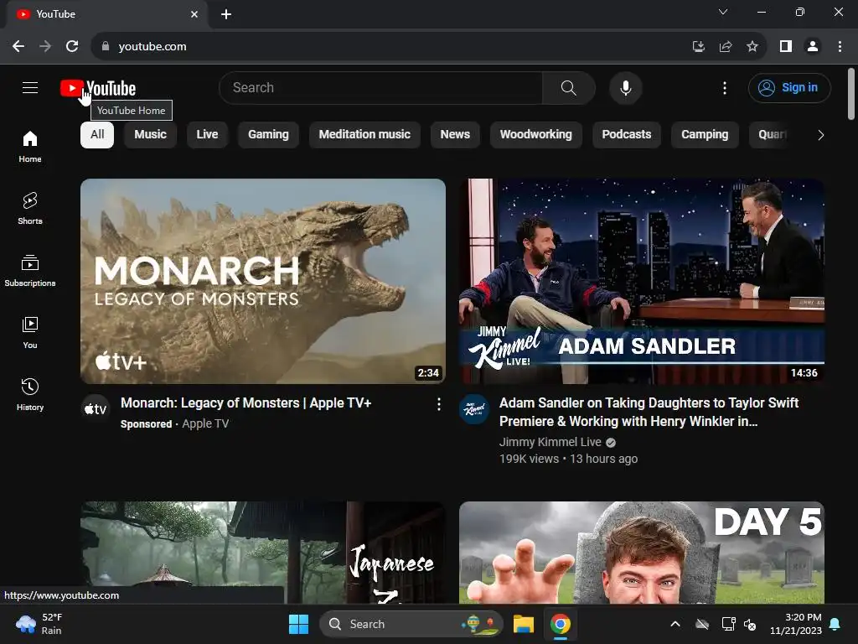
Task: Open Chrome side panel
Action: 786,47
